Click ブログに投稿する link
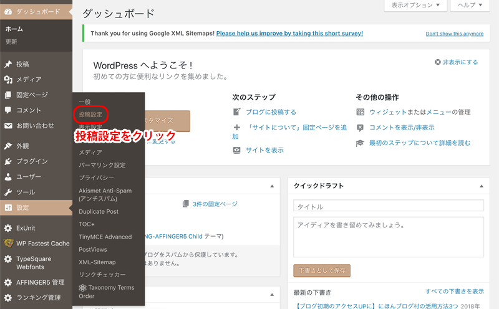This screenshot has height=309, width=499. coord(271,112)
